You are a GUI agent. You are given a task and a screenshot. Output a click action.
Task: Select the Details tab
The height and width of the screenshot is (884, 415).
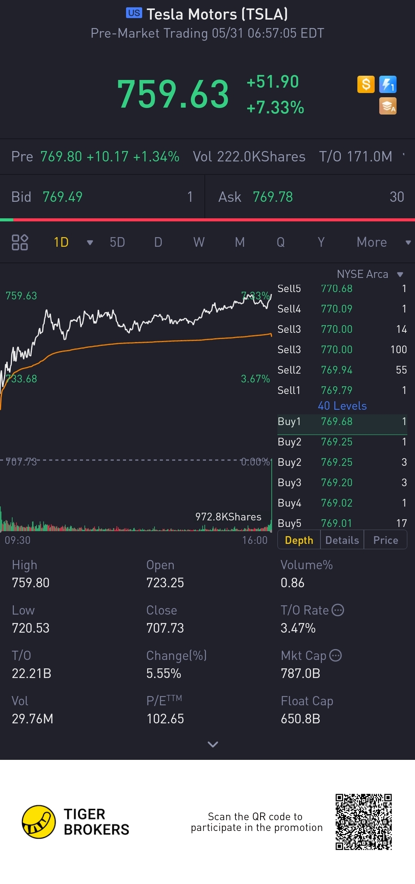(x=342, y=540)
